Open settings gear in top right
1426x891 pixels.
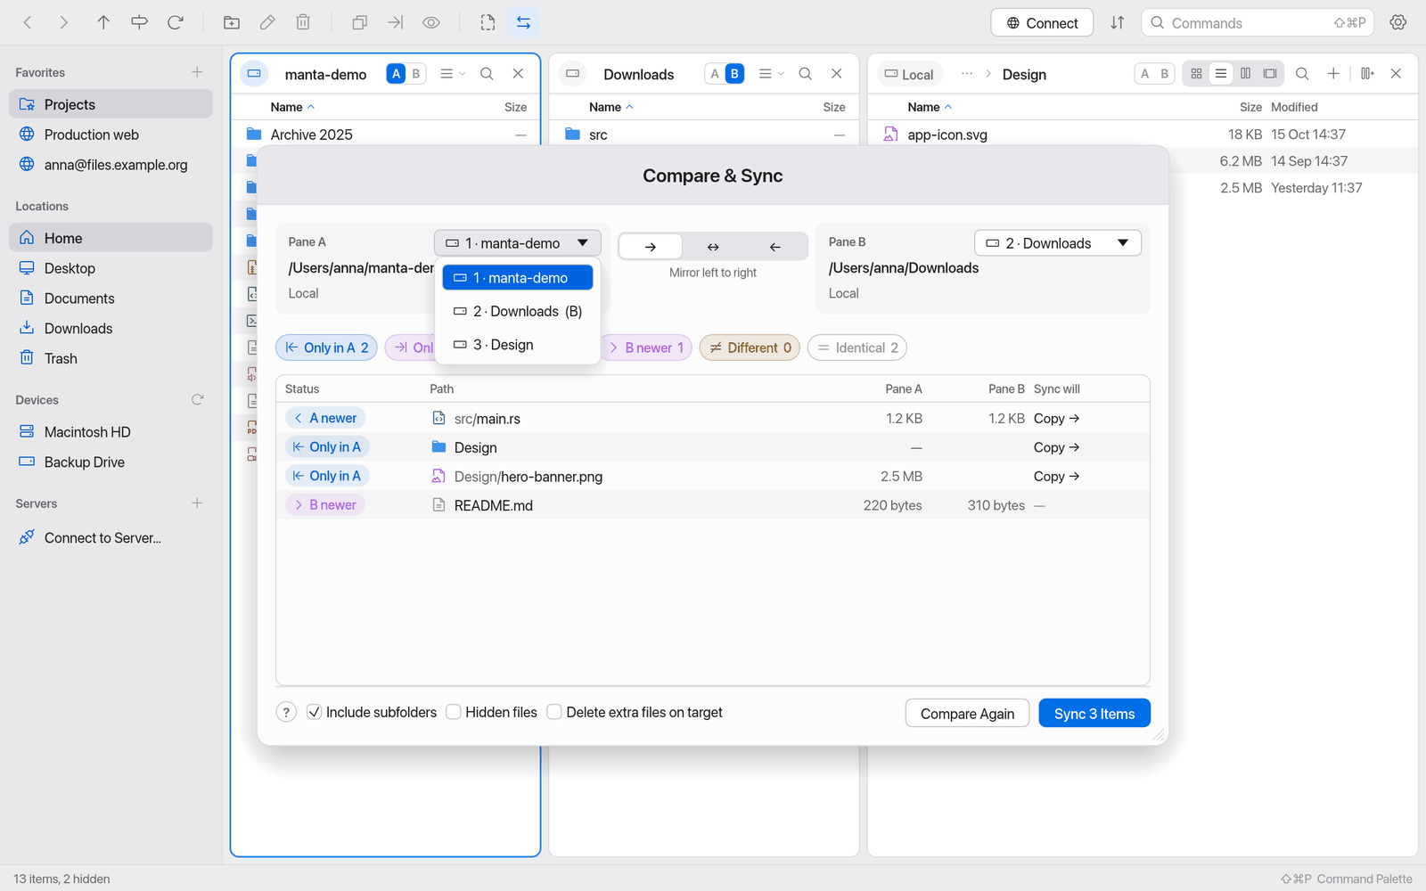(x=1398, y=22)
